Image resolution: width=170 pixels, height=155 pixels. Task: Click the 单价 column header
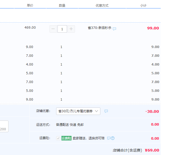tap(30, 6)
